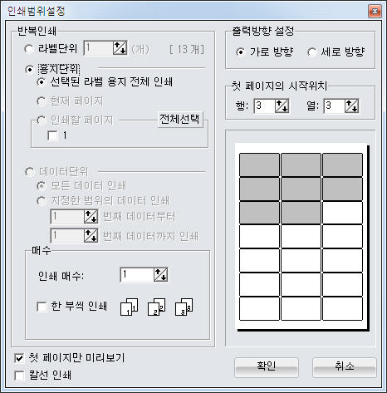The image size is (387, 393).
Task: Enable 한 부씩 인쇄 checkbox
Action: 42,307
